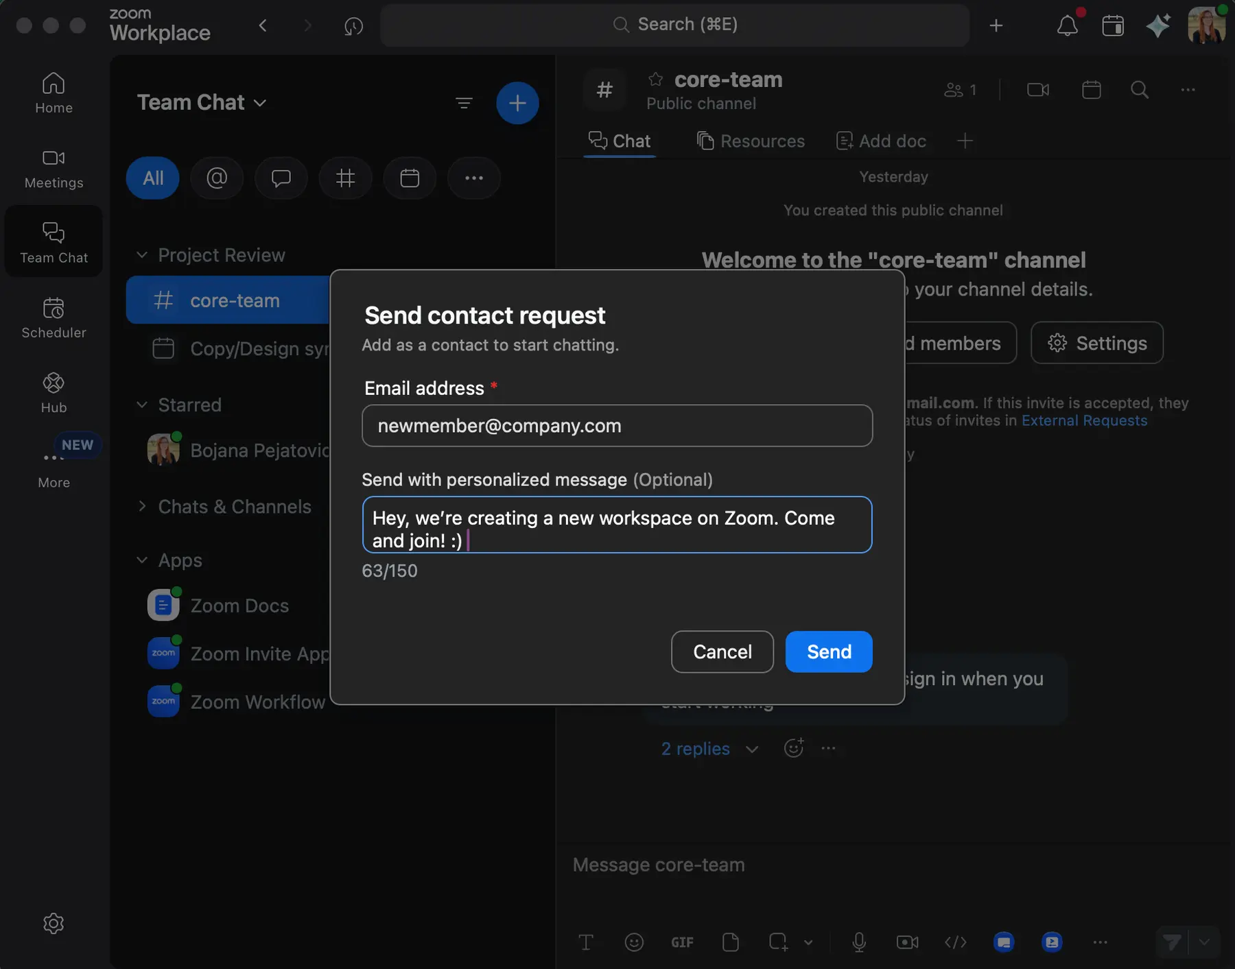Open the notifications bell
1235x969 pixels.
[1067, 25]
